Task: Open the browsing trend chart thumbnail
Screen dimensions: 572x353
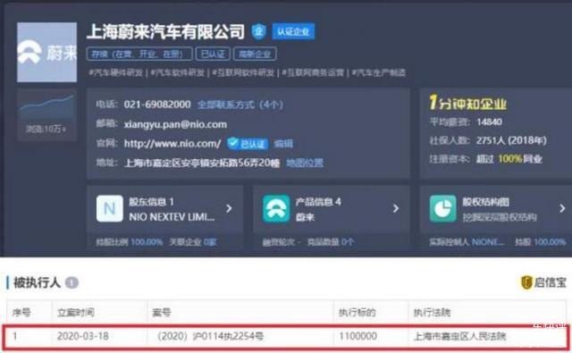Action: point(46,115)
